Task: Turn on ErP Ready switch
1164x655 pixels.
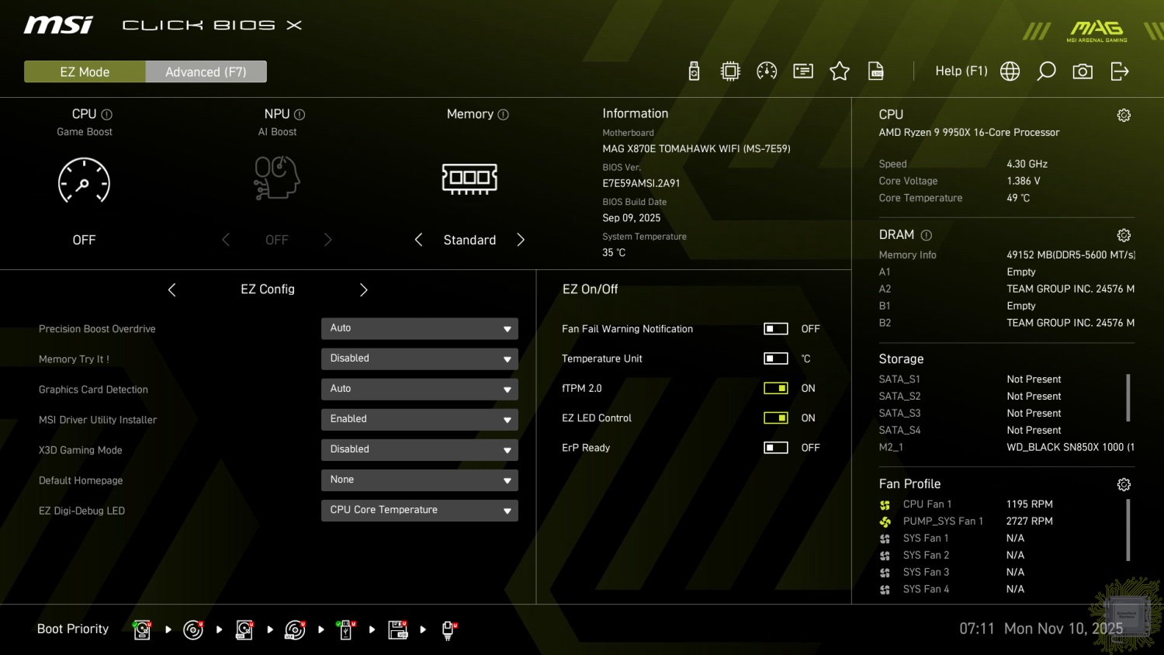Action: 775,448
